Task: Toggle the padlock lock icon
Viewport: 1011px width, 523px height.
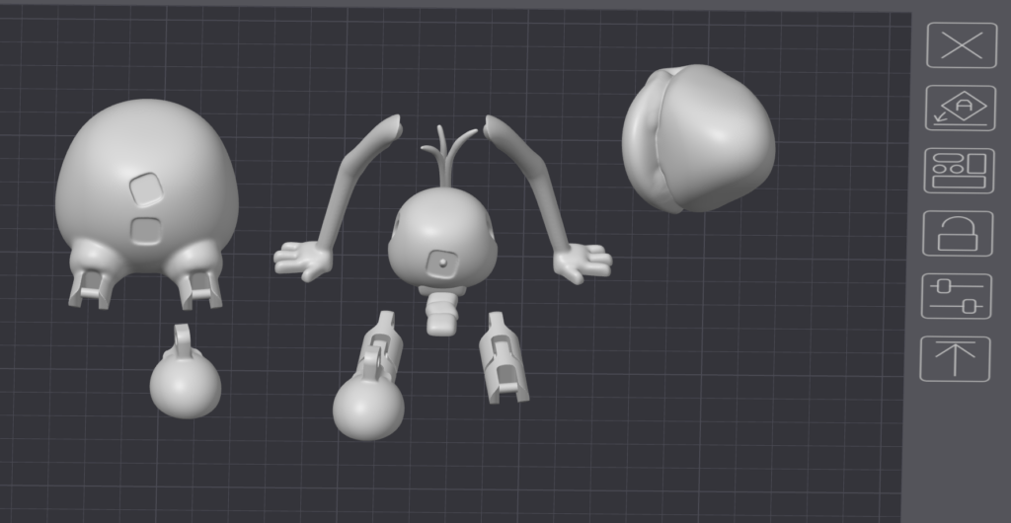Action: click(957, 234)
